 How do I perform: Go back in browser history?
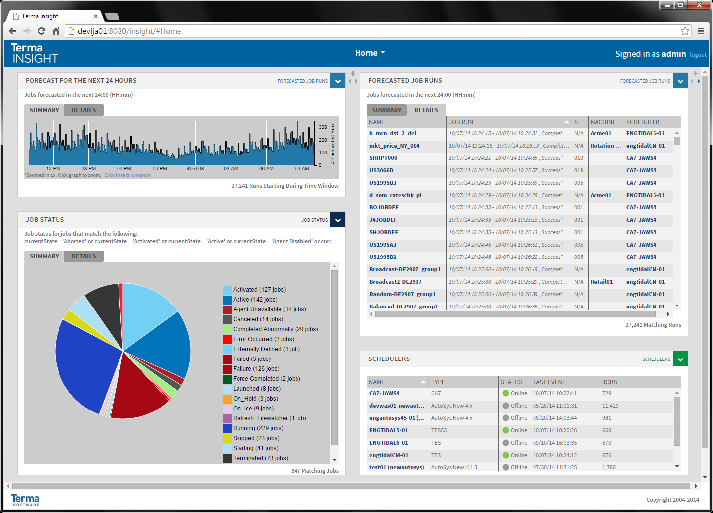click(12, 31)
